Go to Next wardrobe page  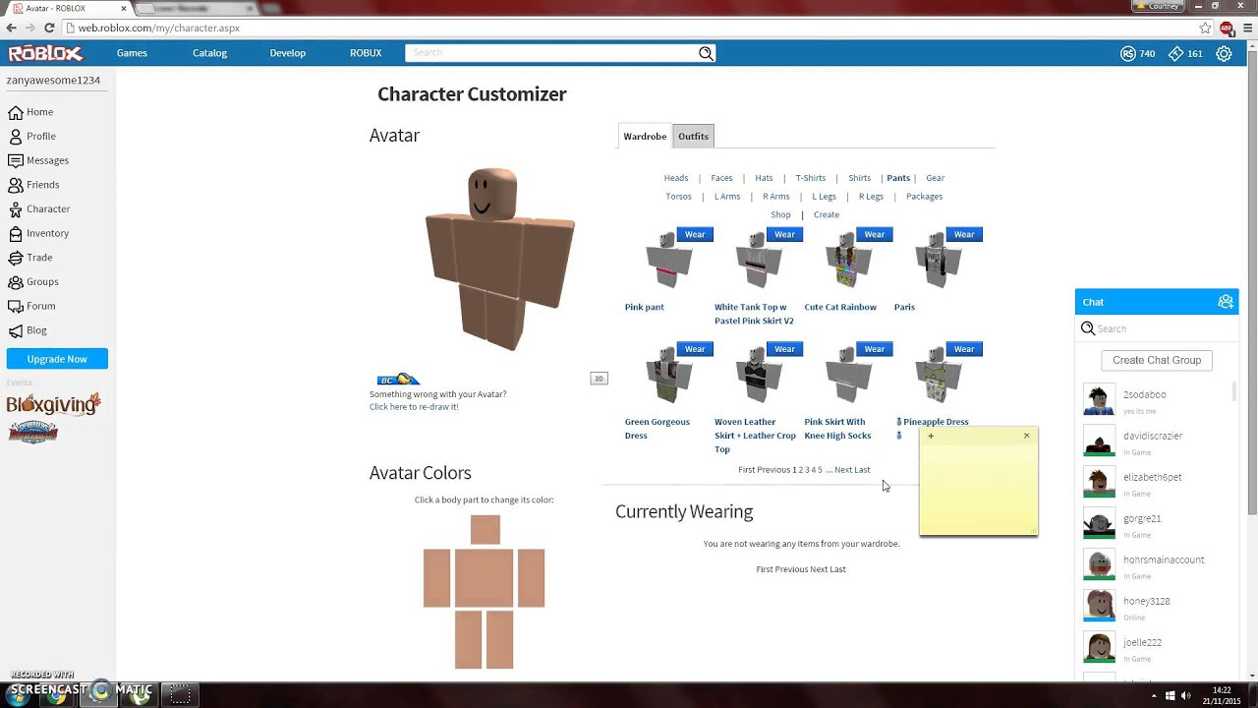click(x=843, y=470)
